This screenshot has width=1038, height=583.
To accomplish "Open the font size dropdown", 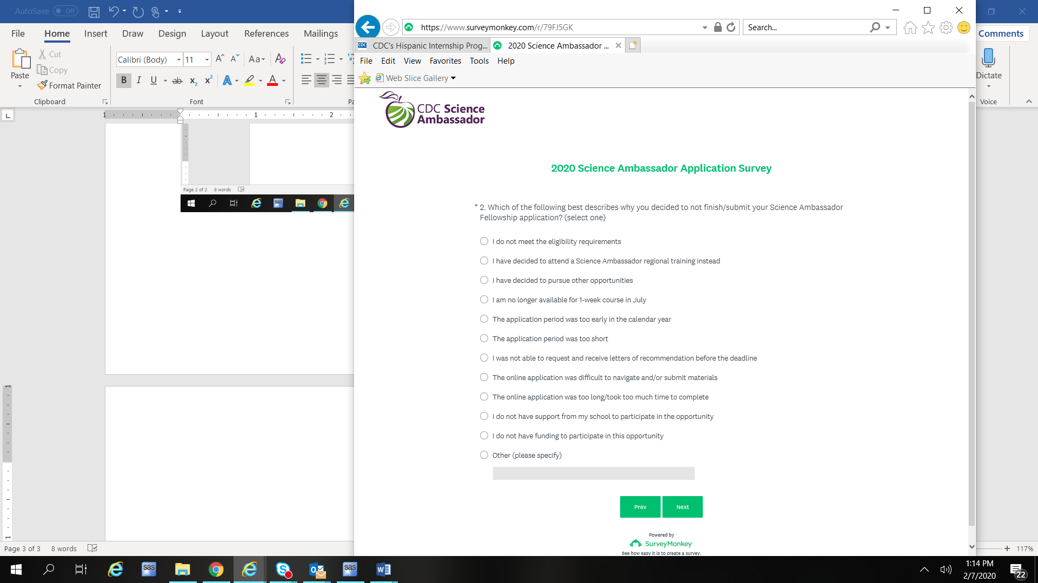I will coord(207,60).
